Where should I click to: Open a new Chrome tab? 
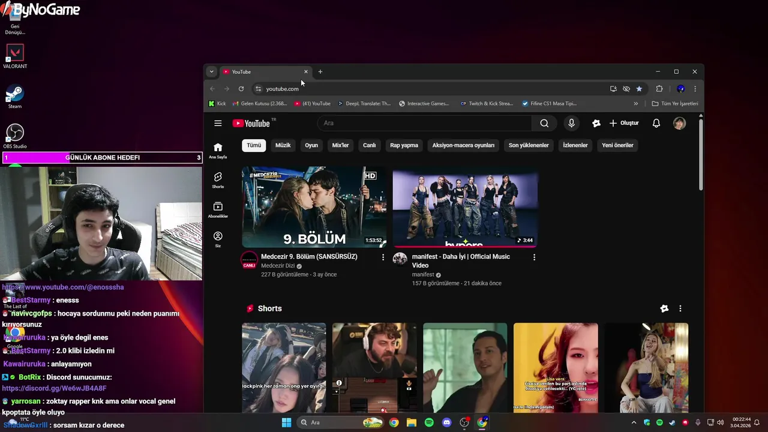click(x=320, y=71)
